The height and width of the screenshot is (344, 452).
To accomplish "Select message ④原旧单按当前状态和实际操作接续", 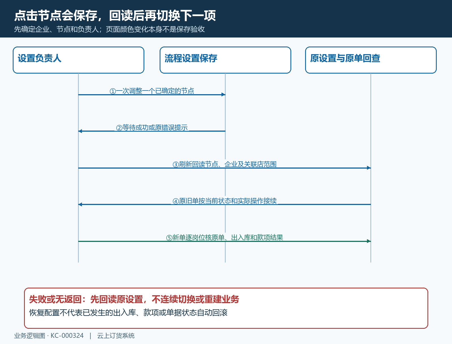I will pyautogui.click(x=225, y=201).
